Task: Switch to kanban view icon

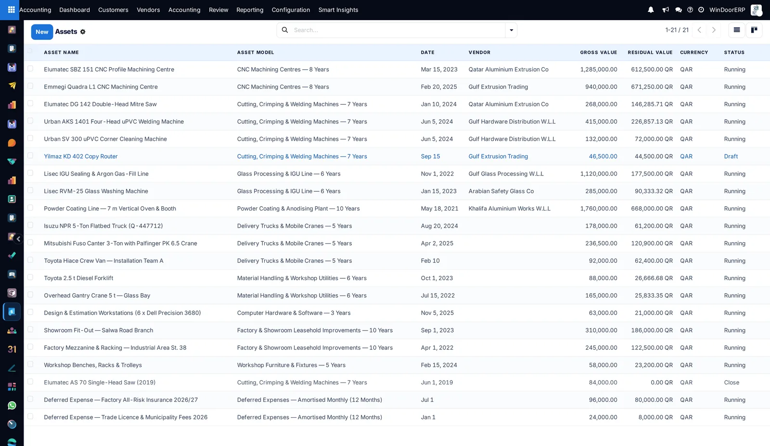Action: [754, 30]
